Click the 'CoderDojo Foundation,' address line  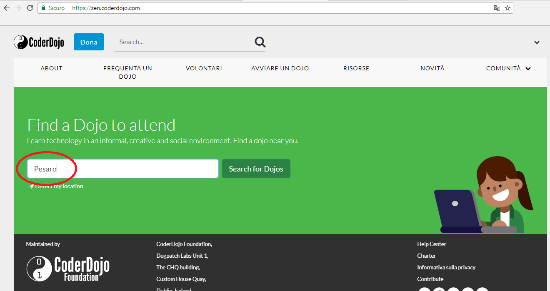(x=184, y=244)
